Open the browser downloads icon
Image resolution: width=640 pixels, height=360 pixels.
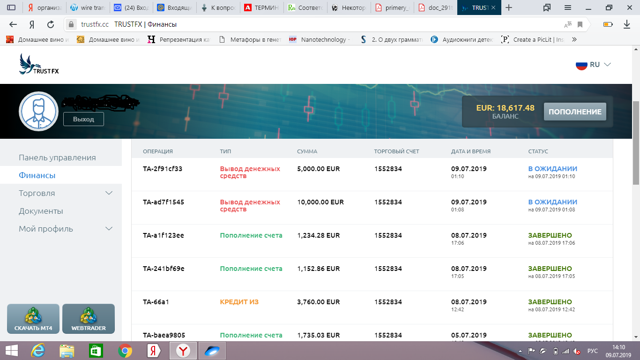click(x=627, y=24)
